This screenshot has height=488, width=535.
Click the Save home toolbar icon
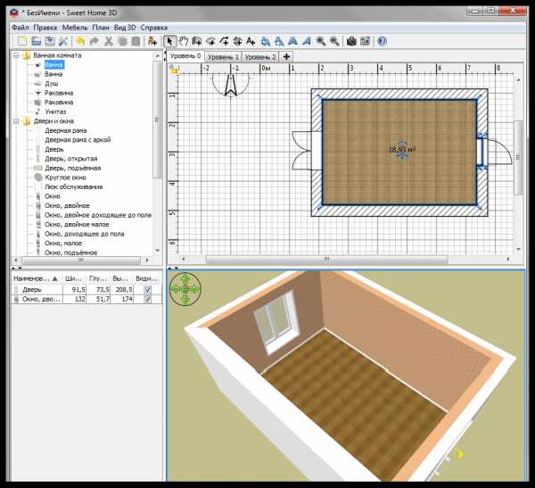coord(50,41)
